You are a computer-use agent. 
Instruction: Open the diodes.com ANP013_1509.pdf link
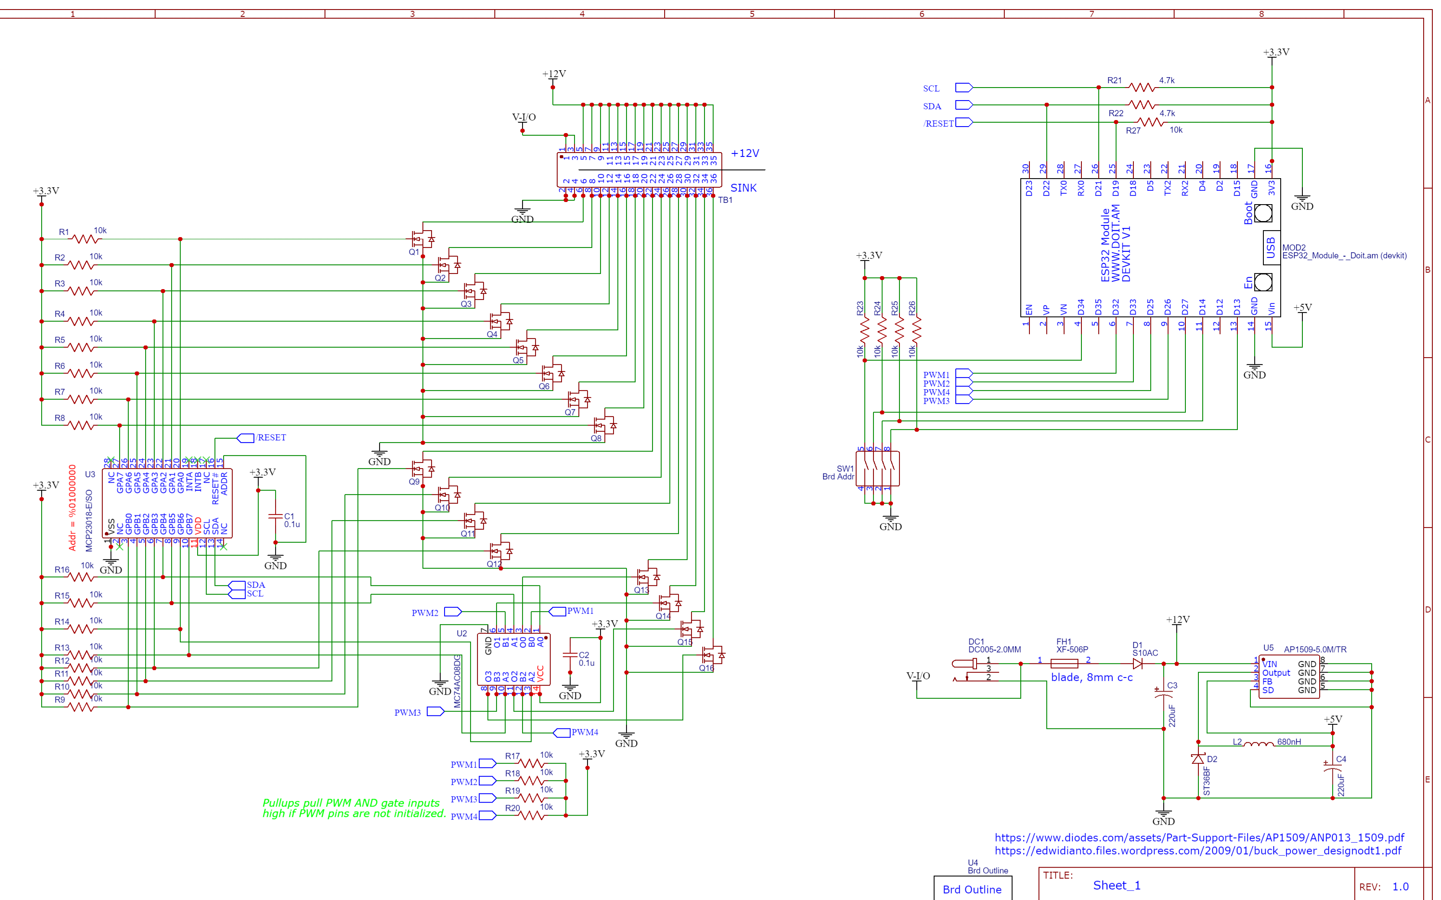pos(1199,838)
